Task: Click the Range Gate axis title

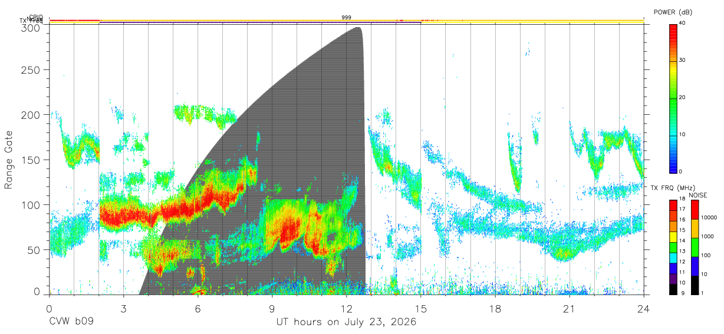Action: [9, 160]
